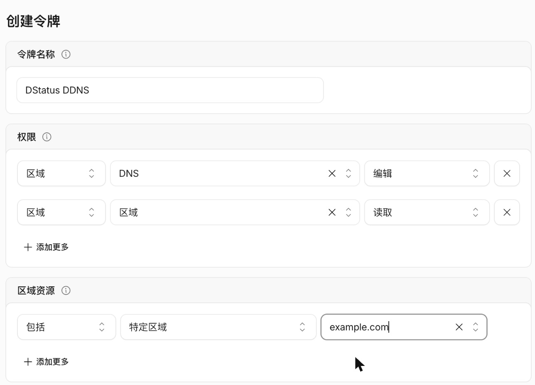Clear the DNS permission selection with its X
535x385 pixels.
pos(332,173)
